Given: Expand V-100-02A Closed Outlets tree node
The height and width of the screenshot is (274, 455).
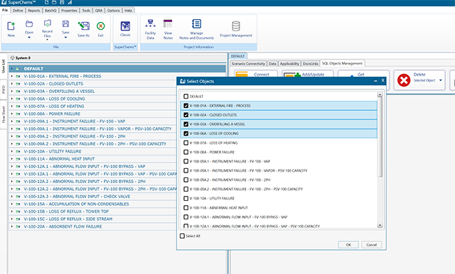Looking at the screenshot, I should point(12,84).
